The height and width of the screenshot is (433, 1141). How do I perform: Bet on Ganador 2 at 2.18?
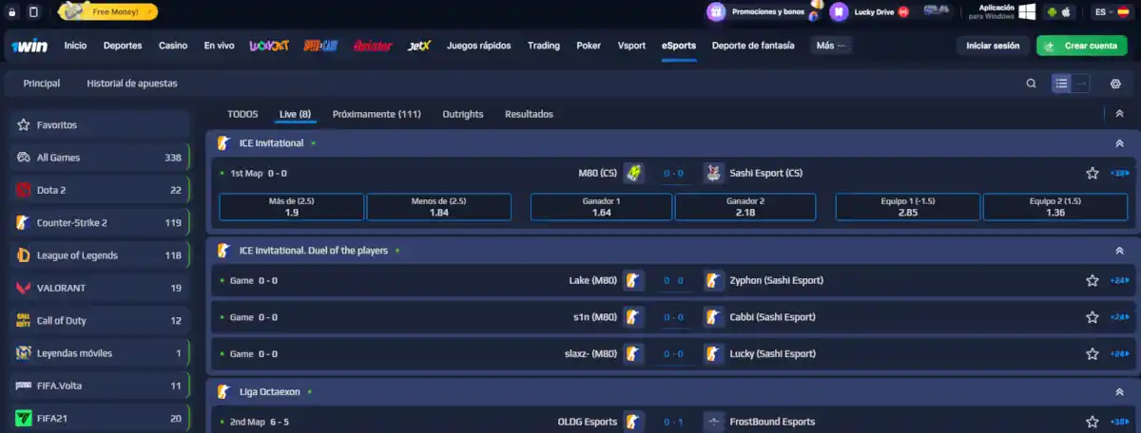(x=745, y=207)
